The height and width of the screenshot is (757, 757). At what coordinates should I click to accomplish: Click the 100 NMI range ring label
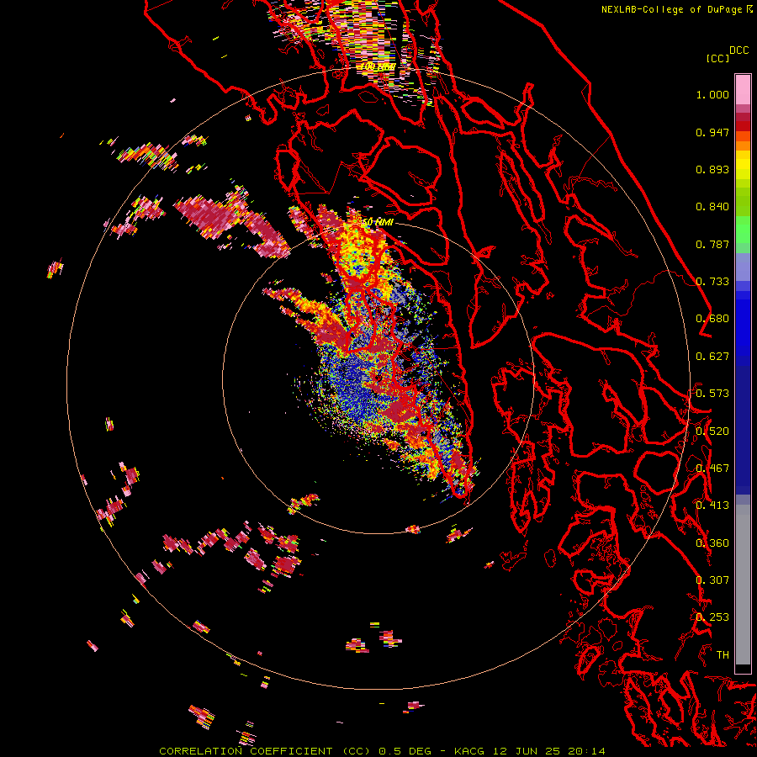[378, 66]
